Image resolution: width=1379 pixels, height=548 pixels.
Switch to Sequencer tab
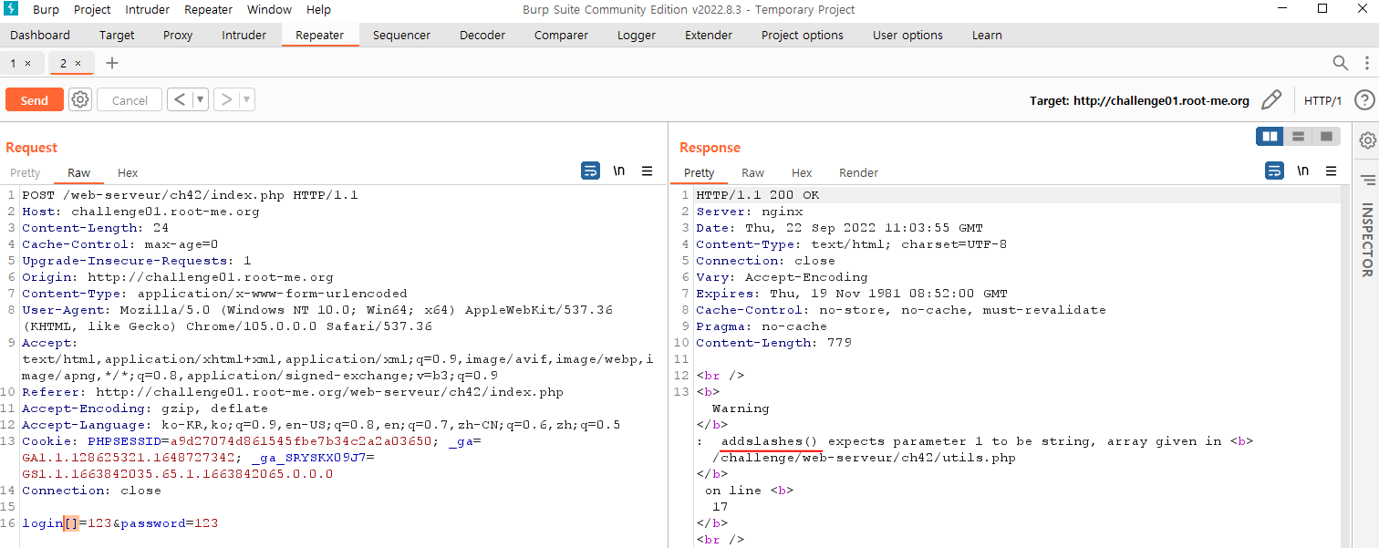point(401,35)
